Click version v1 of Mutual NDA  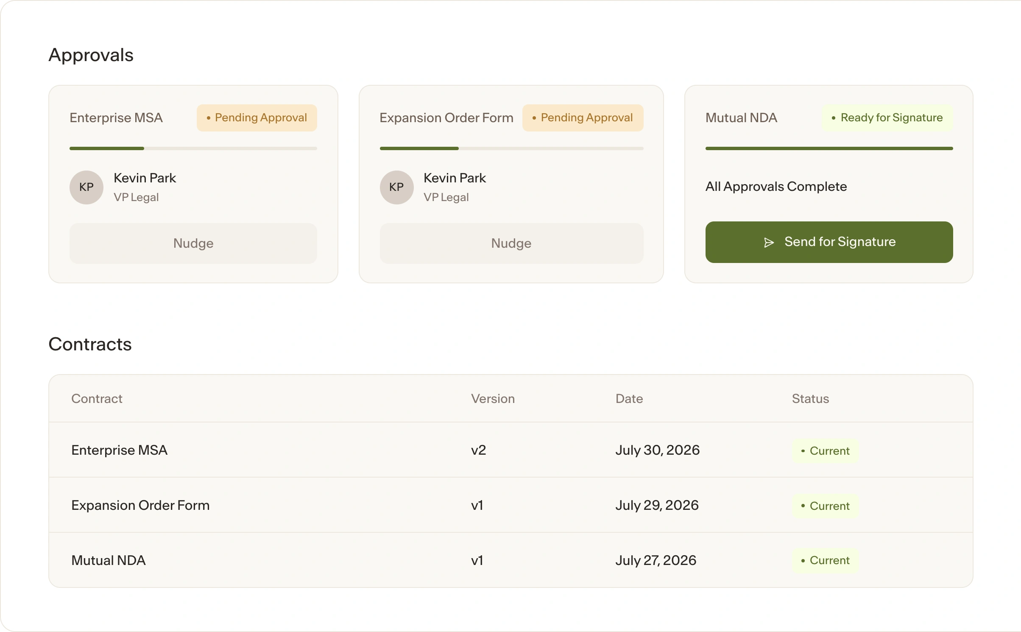[x=477, y=560]
